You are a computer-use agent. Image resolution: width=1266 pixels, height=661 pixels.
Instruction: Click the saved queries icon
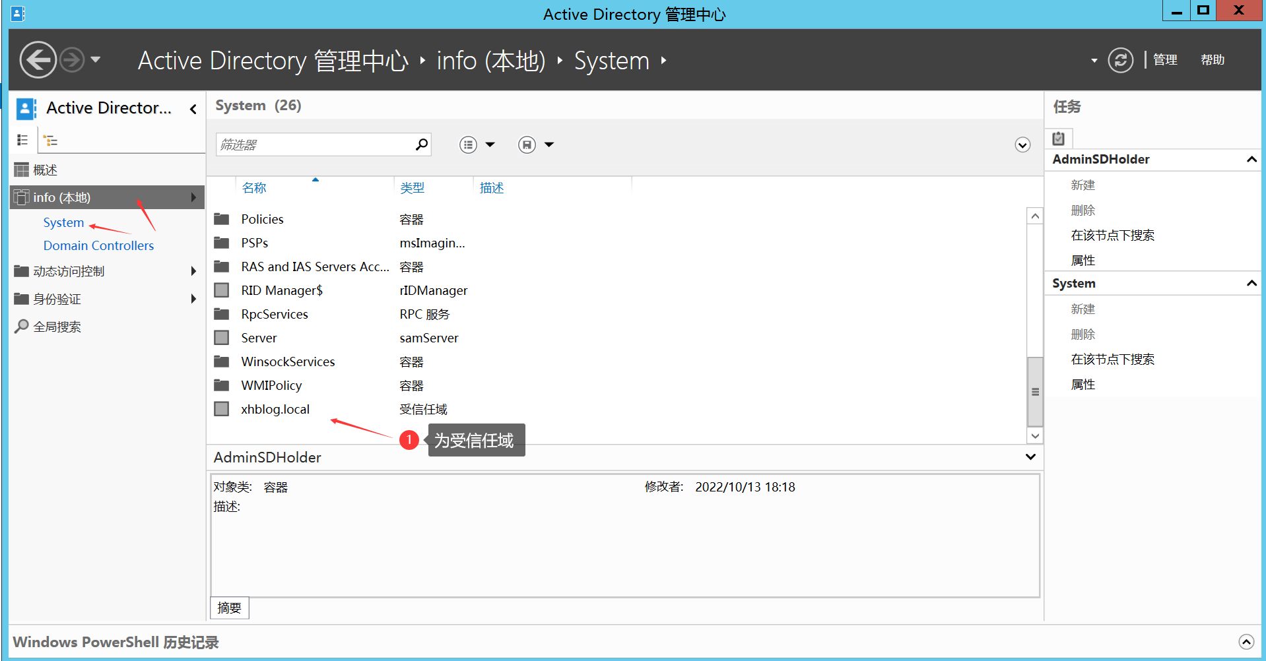click(527, 144)
